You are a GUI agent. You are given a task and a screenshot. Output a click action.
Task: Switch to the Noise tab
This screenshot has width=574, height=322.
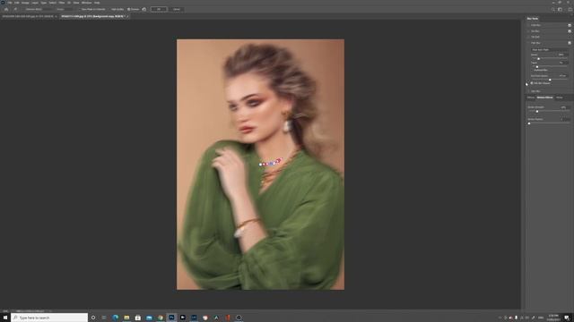coord(560,97)
